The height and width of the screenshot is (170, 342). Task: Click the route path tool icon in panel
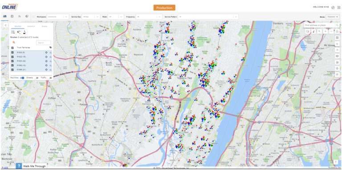19,32
